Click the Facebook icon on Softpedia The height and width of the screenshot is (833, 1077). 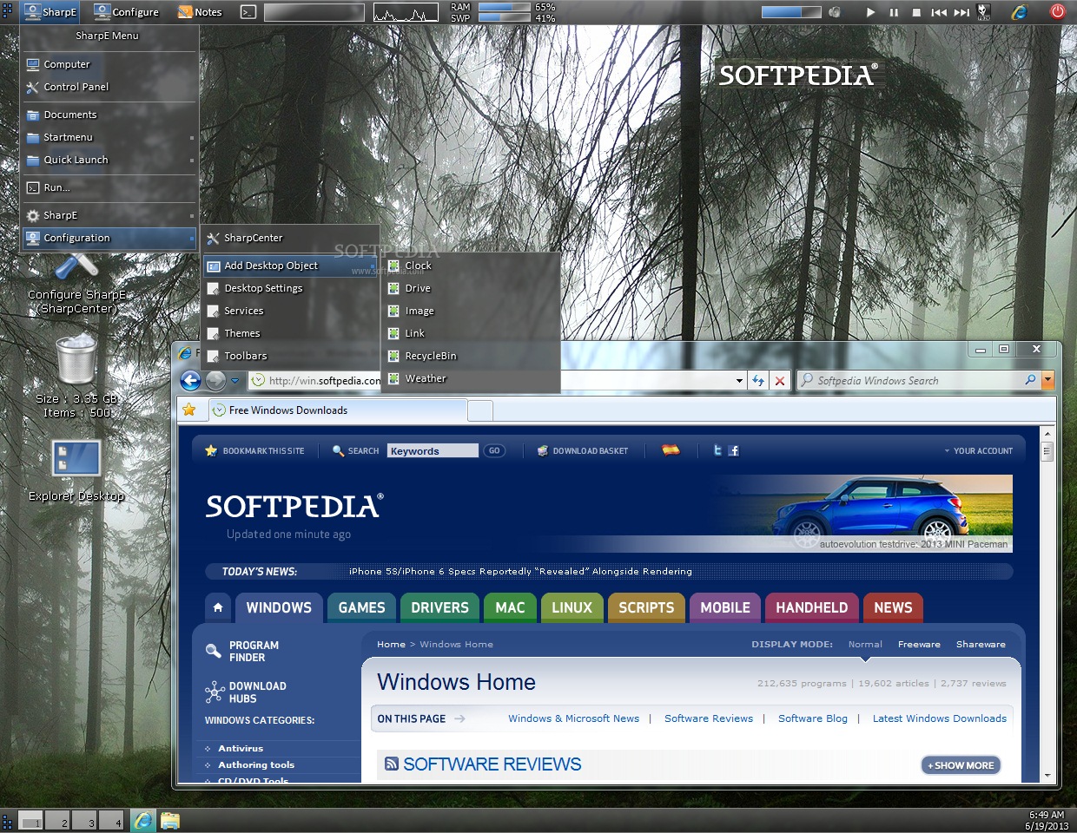(x=733, y=450)
